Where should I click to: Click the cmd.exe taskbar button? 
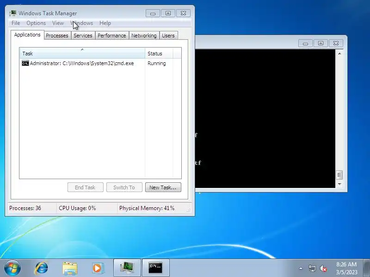155,268
